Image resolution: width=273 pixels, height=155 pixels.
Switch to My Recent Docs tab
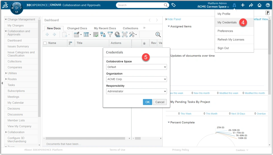105,28
